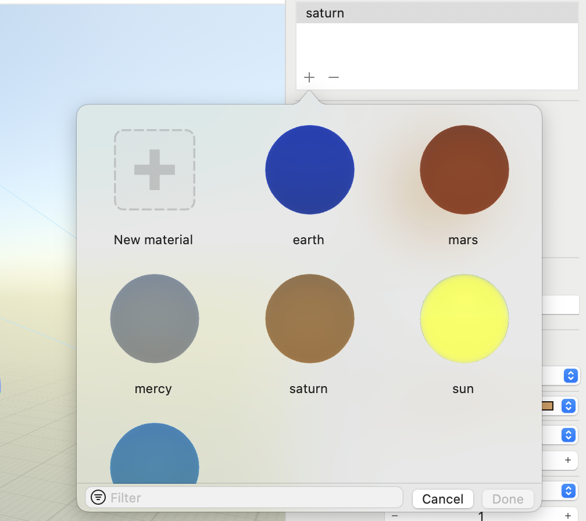This screenshot has height=521, width=586.
Task: Click the Done button
Action: 508,499
